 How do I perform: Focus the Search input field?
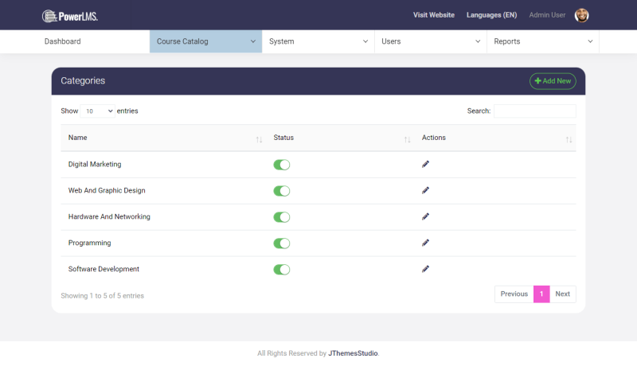(x=534, y=111)
